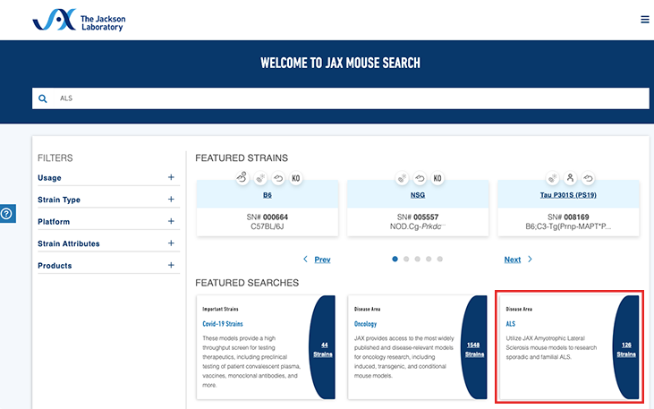This screenshot has width=654, height=409.
Task: Click the Strain Type filter label
Action: pyautogui.click(x=59, y=200)
